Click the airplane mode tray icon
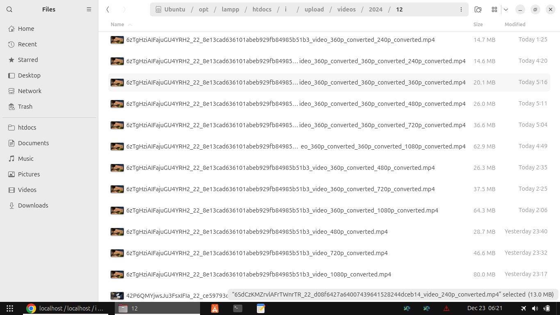 click(524, 308)
